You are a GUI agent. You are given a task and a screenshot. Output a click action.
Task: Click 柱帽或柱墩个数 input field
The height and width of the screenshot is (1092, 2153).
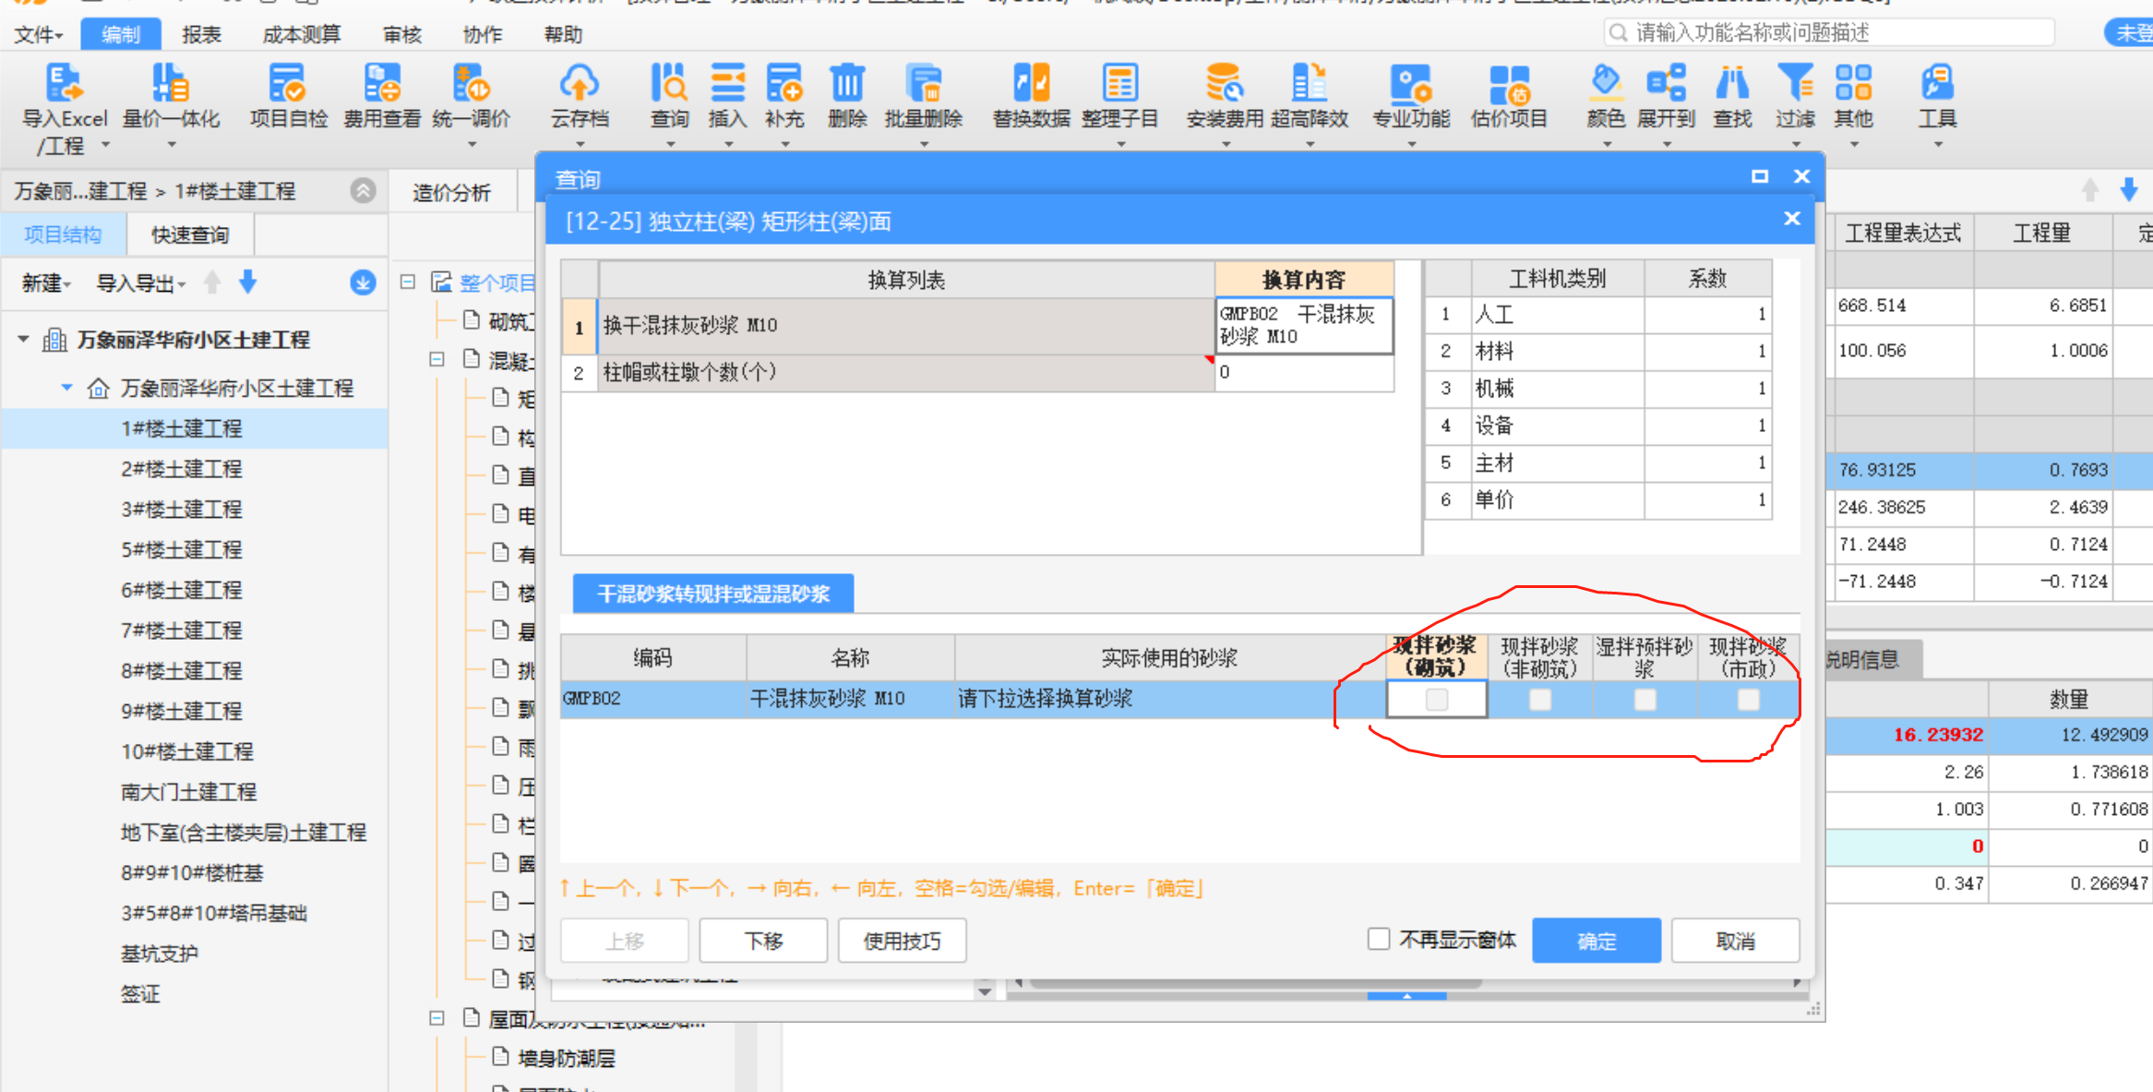coord(1309,373)
